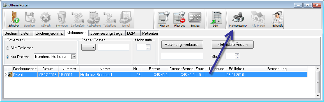The image size is (324, 102).
Task: Switch to the Buchungsjournal tab
Action: [x=49, y=33]
